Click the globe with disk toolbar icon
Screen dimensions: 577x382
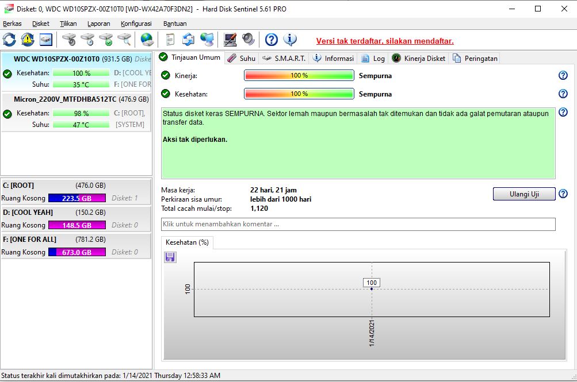click(x=147, y=40)
